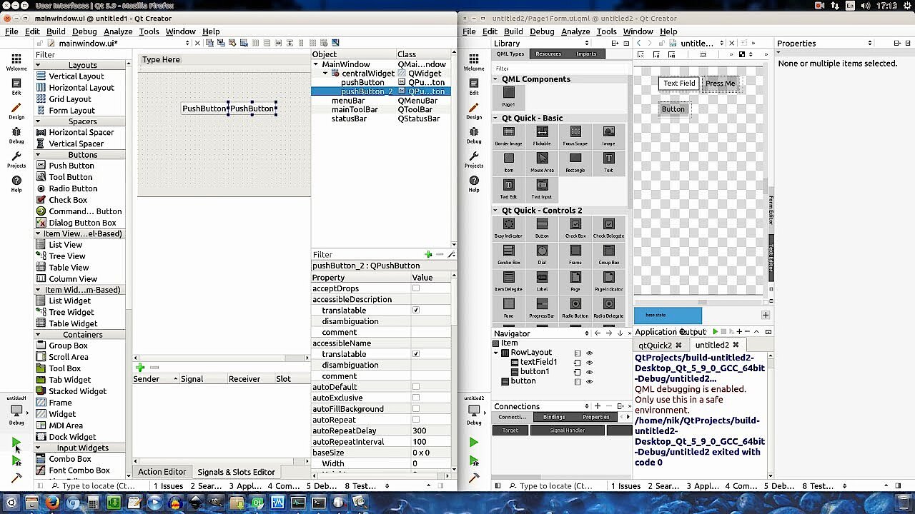The width and height of the screenshot is (915, 514).
Task: Collapse the Qt Quick - Basic section
Action: (x=495, y=118)
